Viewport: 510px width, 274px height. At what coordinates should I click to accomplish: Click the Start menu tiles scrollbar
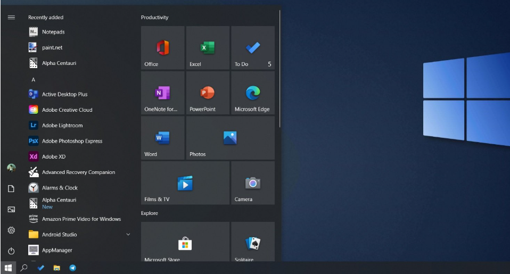(279, 69)
